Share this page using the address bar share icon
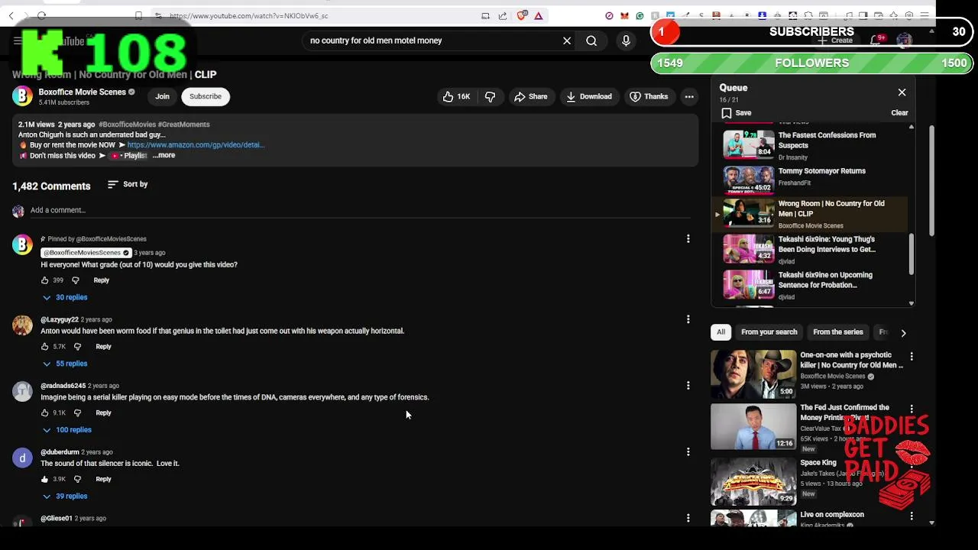Viewport: 978px width, 550px height. click(503, 15)
